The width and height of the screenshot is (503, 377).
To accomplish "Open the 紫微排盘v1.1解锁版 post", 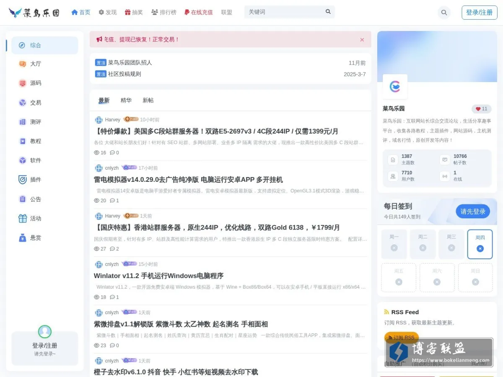I will point(181,324).
